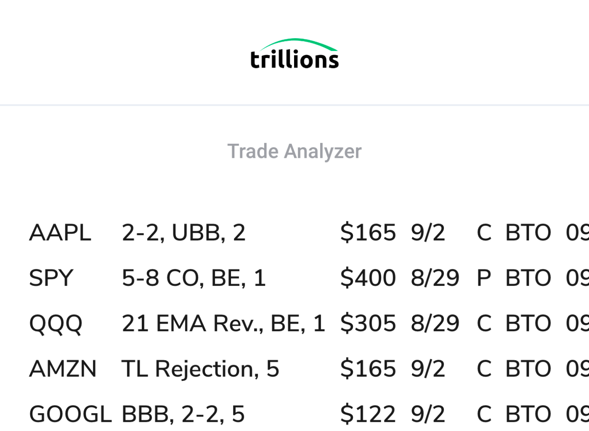Click the 2-2, UBB, 2 setup text
Screen dimensions: 589x431
(x=184, y=232)
